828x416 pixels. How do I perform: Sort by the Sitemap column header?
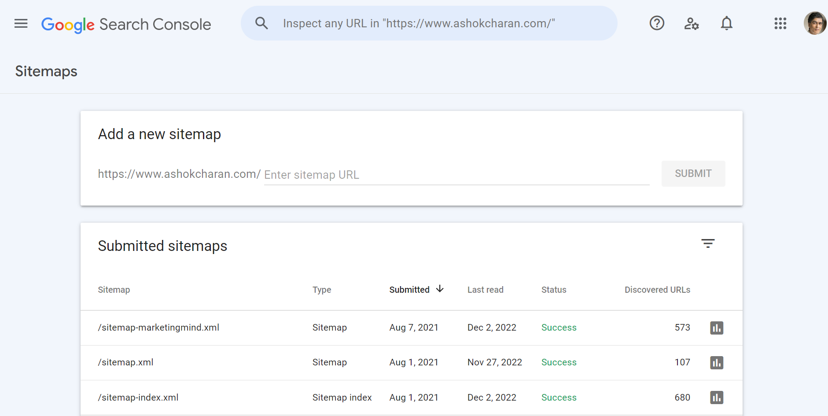pyautogui.click(x=114, y=290)
